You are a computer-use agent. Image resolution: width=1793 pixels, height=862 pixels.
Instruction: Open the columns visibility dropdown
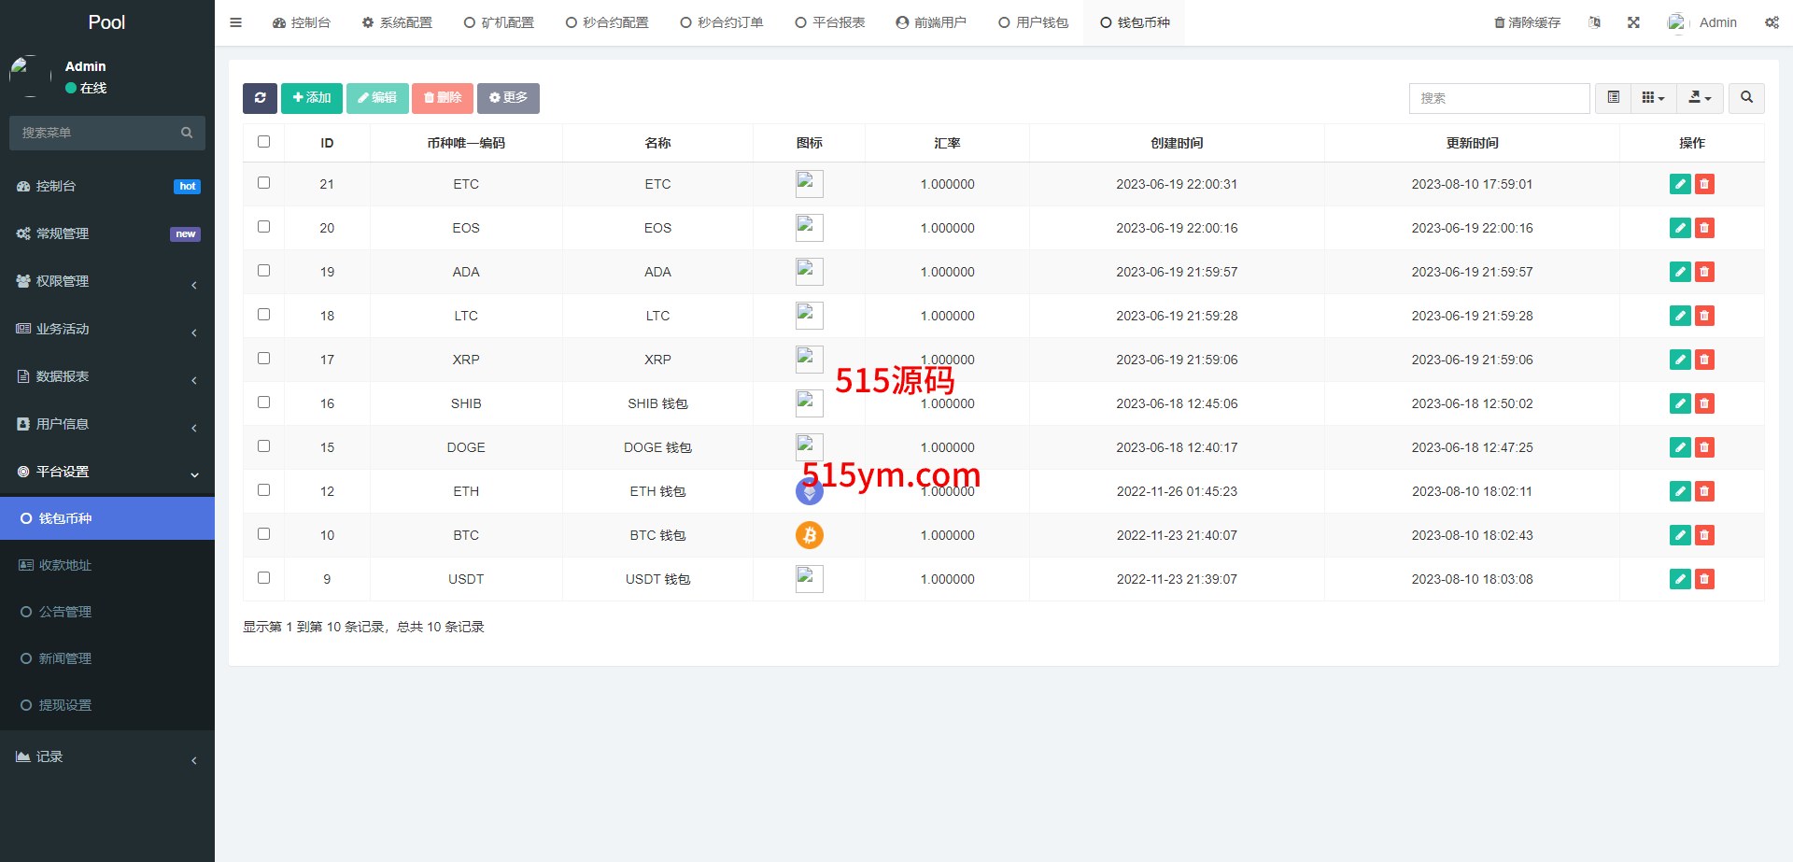coord(1653,98)
